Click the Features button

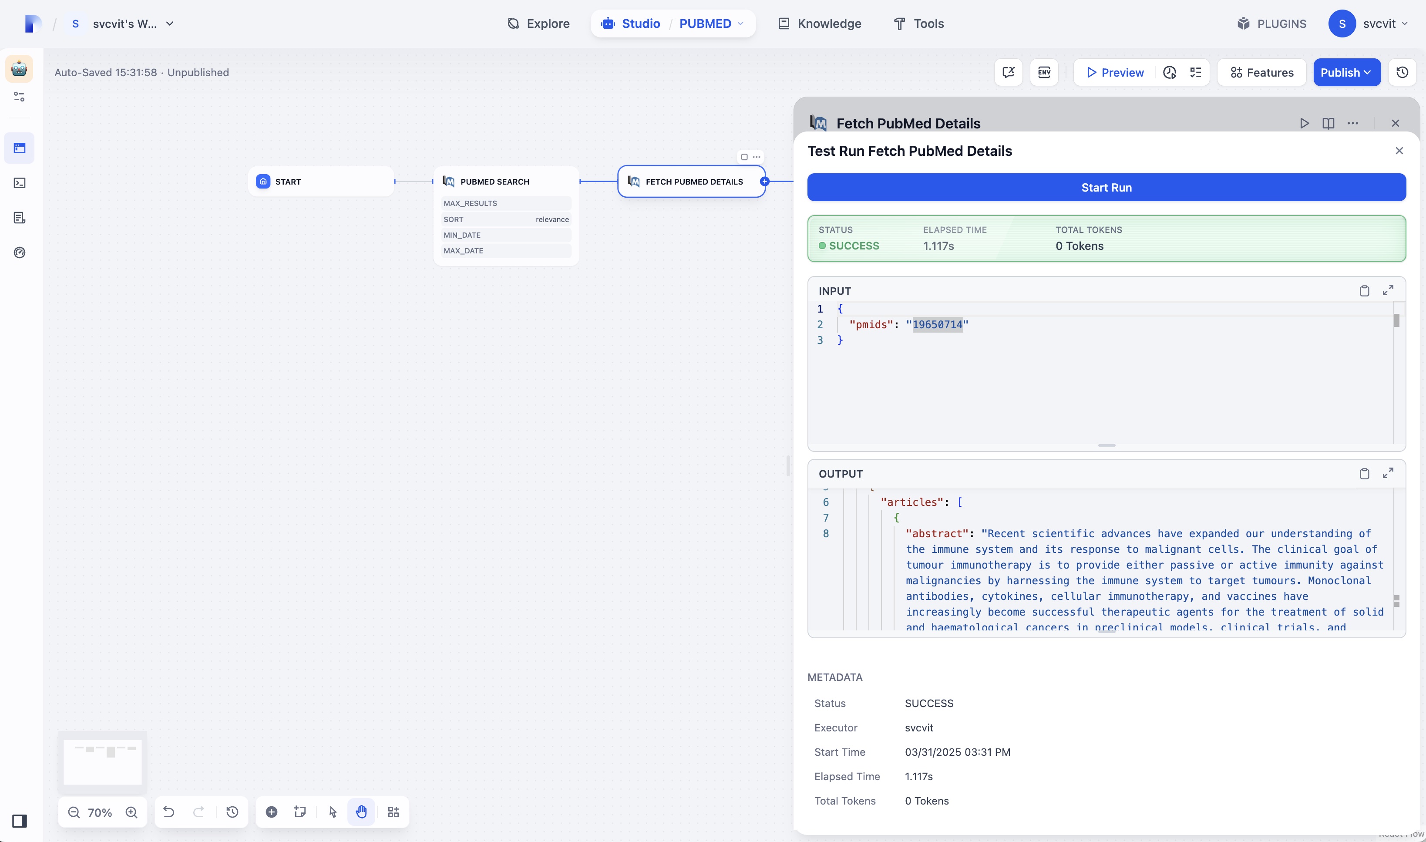[1261, 72]
